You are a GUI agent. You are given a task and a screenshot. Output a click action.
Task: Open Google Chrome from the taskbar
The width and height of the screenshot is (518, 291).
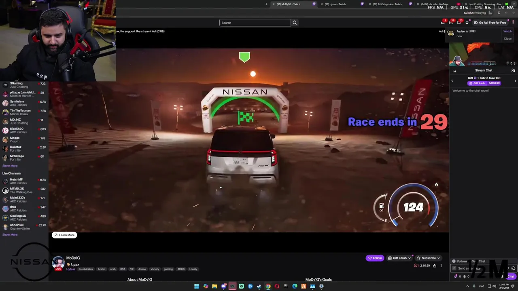[x=268, y=286]
